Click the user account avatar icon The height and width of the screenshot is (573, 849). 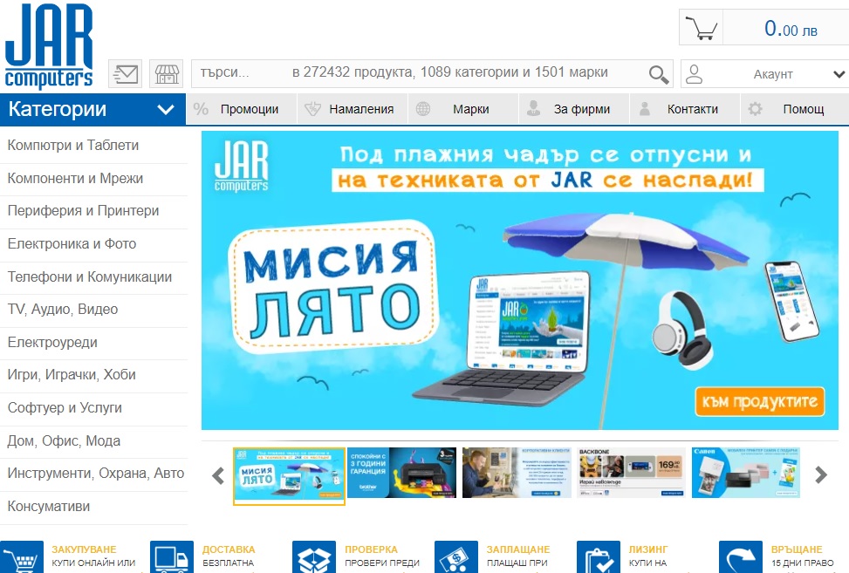tap(694, 74)
